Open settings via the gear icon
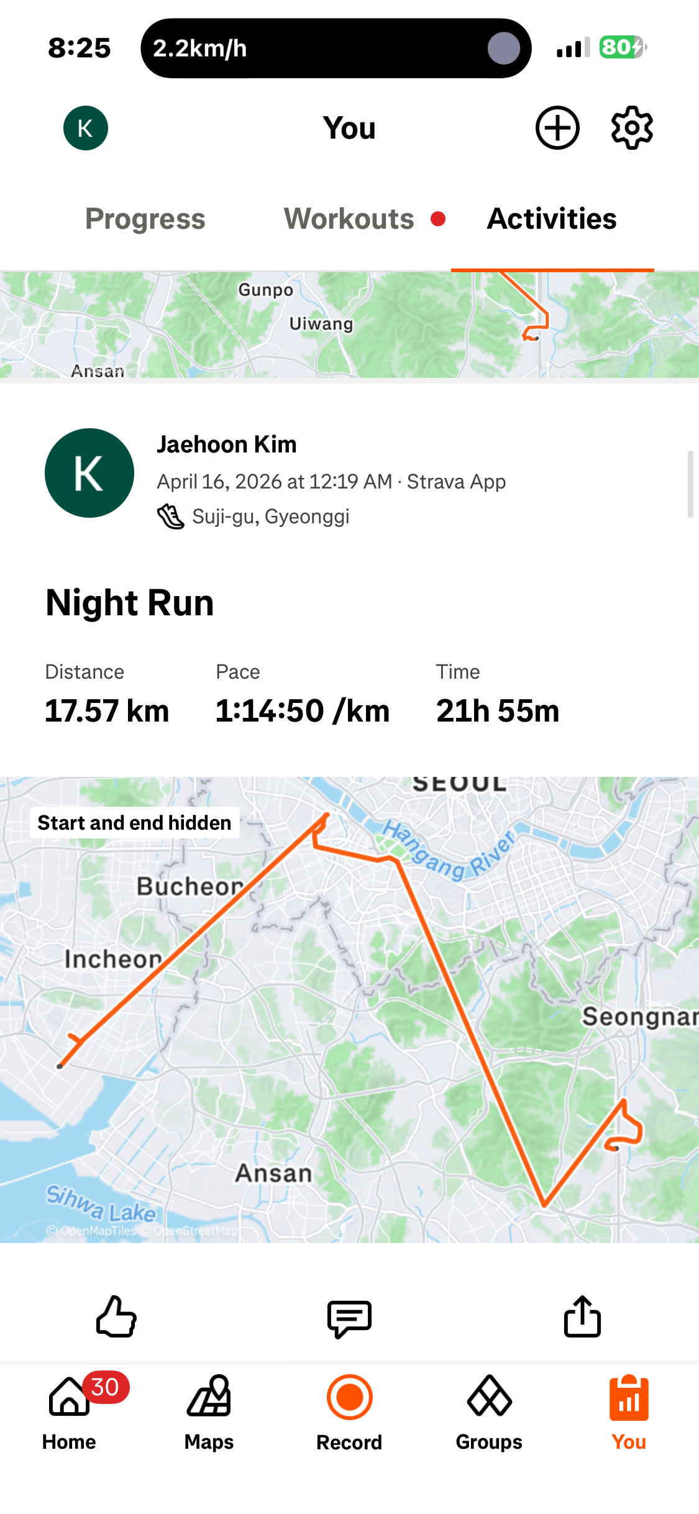Image resolution: width=699 pixels, height=1514 pixels. (x=632, y=128)
